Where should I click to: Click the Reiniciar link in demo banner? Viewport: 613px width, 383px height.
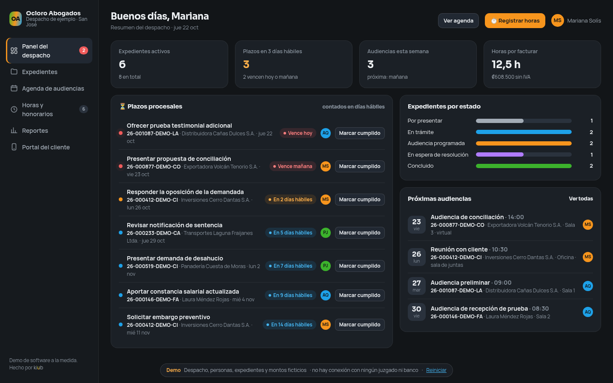click(x=436, y=370)
